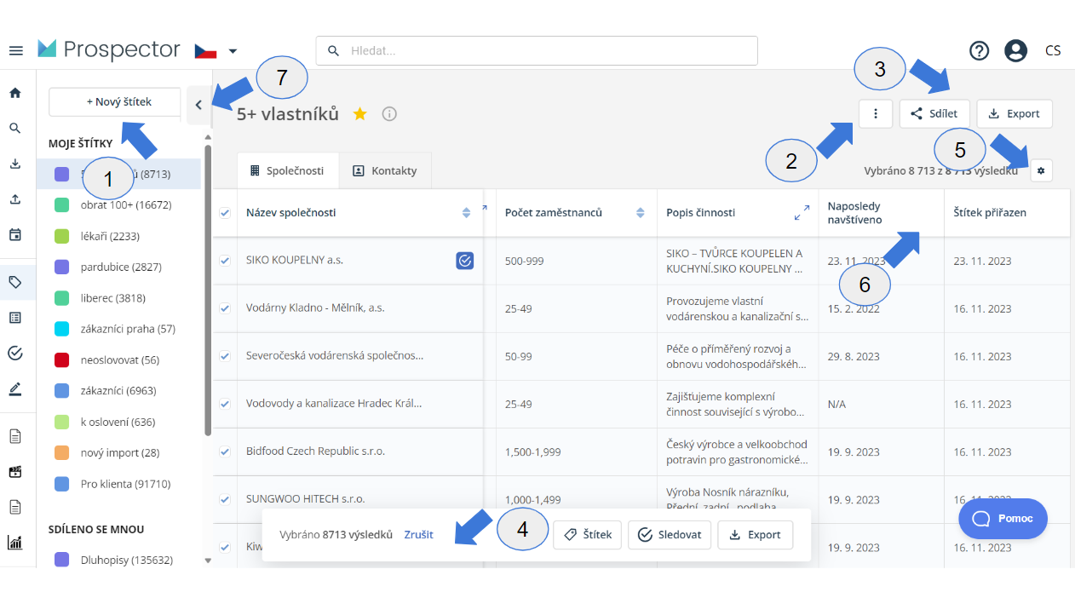This screenshot has width=1075, height=598.
Task: Click the Sdílet share button
Action: (934, 113)
